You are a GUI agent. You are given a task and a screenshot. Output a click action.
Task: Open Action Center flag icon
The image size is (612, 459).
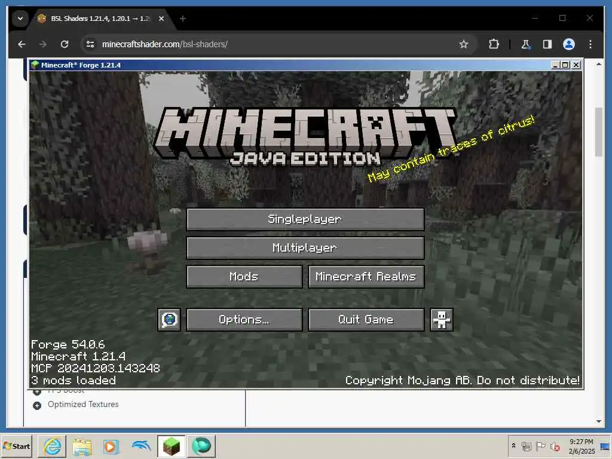pyautogui.click(x=540, y=446)
